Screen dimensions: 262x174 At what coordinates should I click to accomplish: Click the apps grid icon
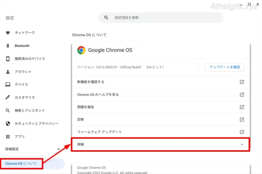[x=8, y=137]
